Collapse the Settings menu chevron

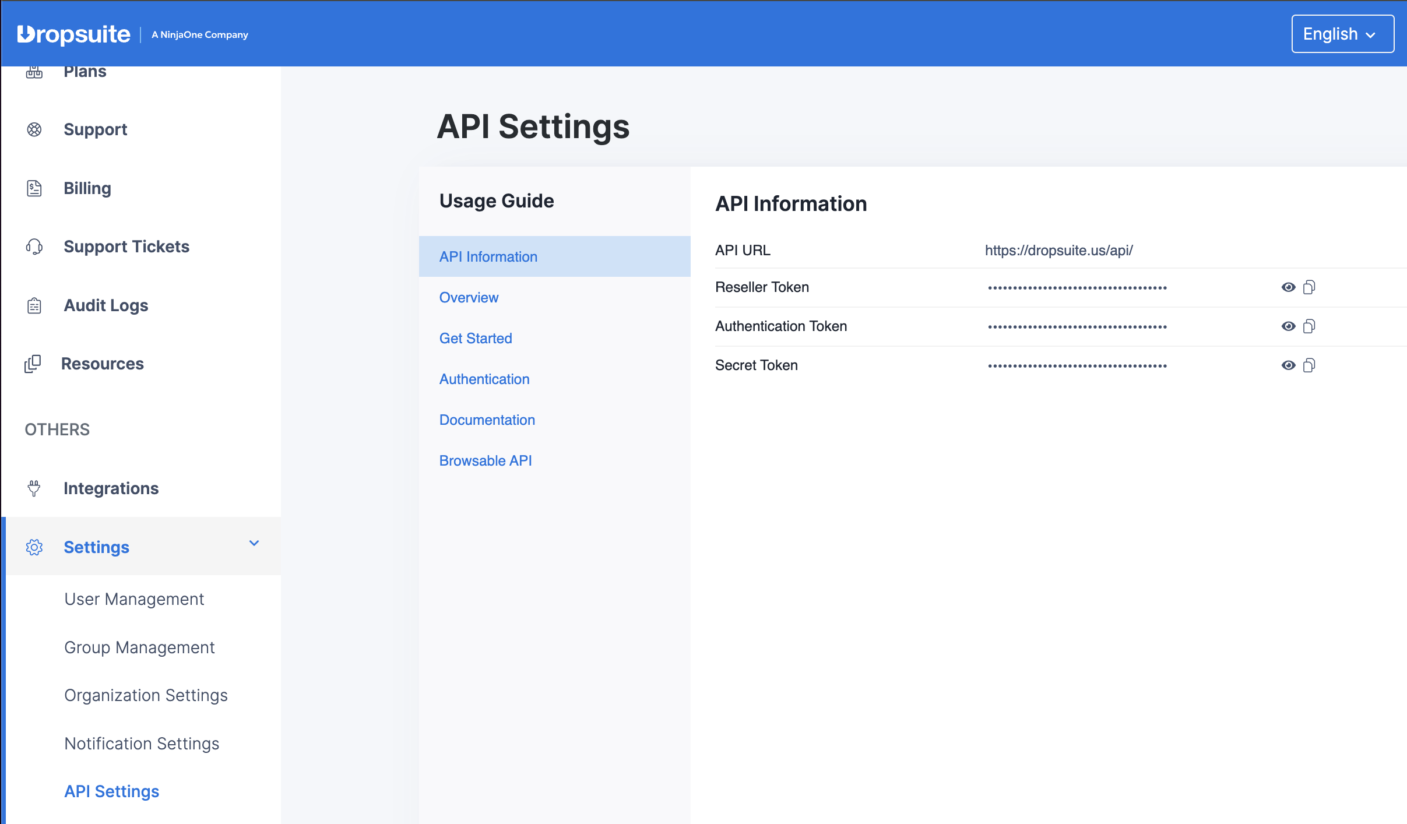[254, 543]
